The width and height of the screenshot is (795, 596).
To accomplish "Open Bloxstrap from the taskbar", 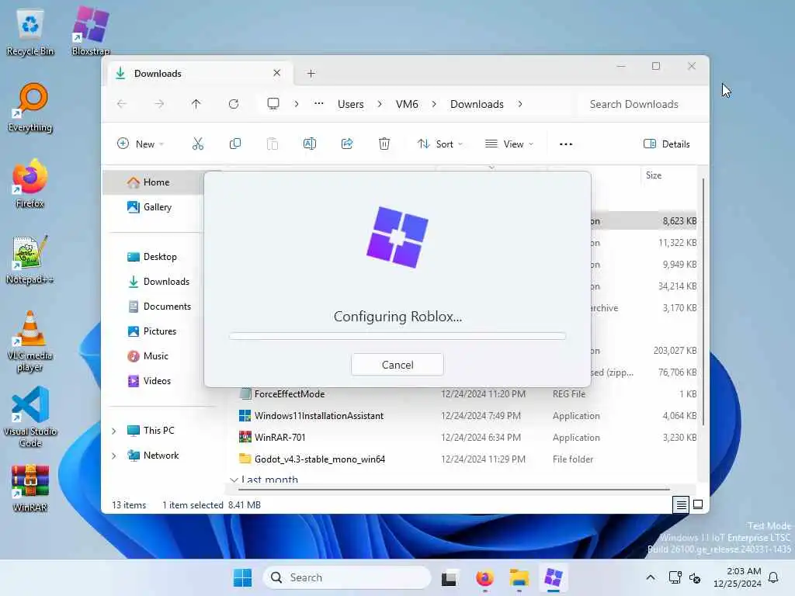I will (554, 577).
